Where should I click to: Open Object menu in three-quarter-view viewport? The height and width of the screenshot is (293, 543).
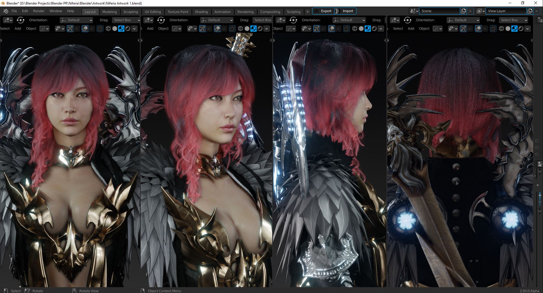(163, 29)
